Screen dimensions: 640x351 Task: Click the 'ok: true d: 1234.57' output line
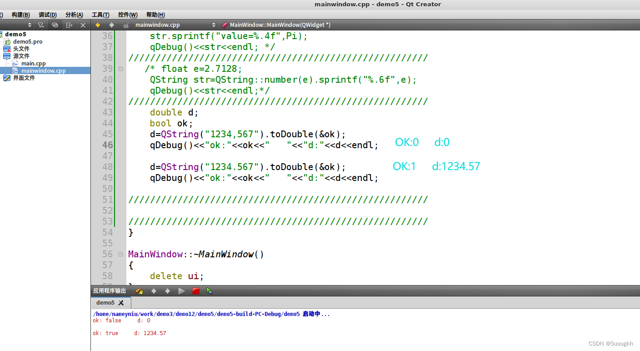130,333
